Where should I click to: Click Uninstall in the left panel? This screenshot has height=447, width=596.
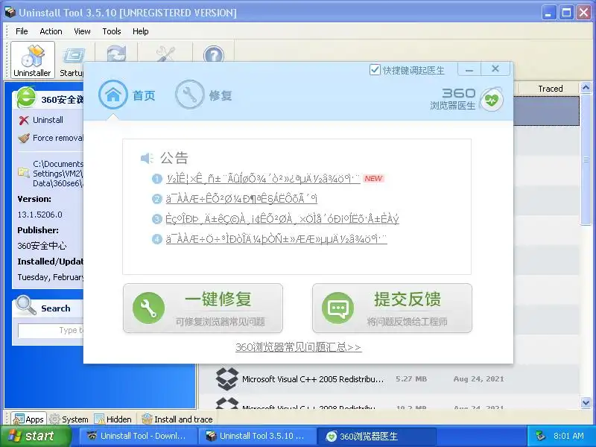point(48,120)
